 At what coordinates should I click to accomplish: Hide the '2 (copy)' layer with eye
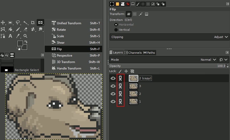click(113, 78)
